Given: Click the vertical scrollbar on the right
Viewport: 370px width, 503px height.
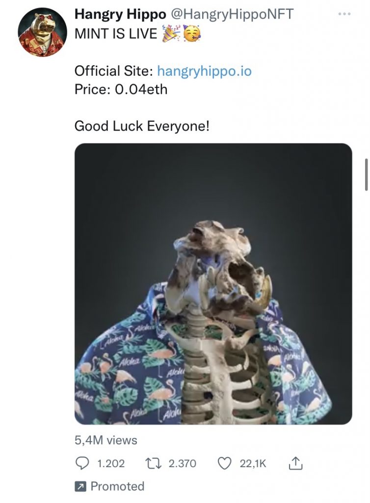Looking at the screenshot, I should click(366, 174).
